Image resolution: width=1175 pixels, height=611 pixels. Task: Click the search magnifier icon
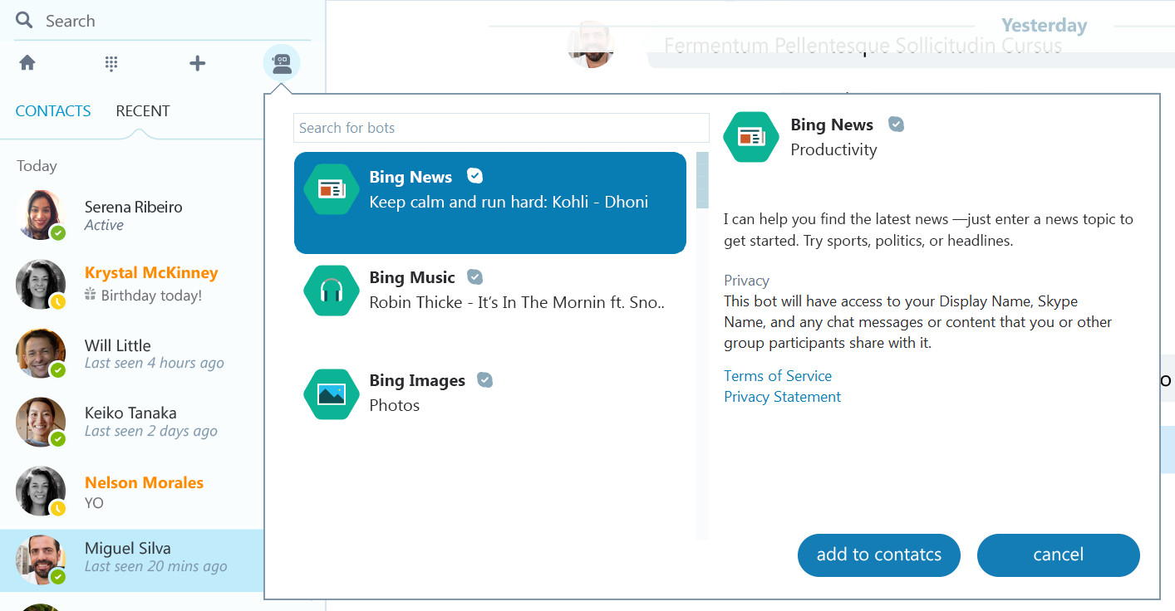click(x=24, y=21)
